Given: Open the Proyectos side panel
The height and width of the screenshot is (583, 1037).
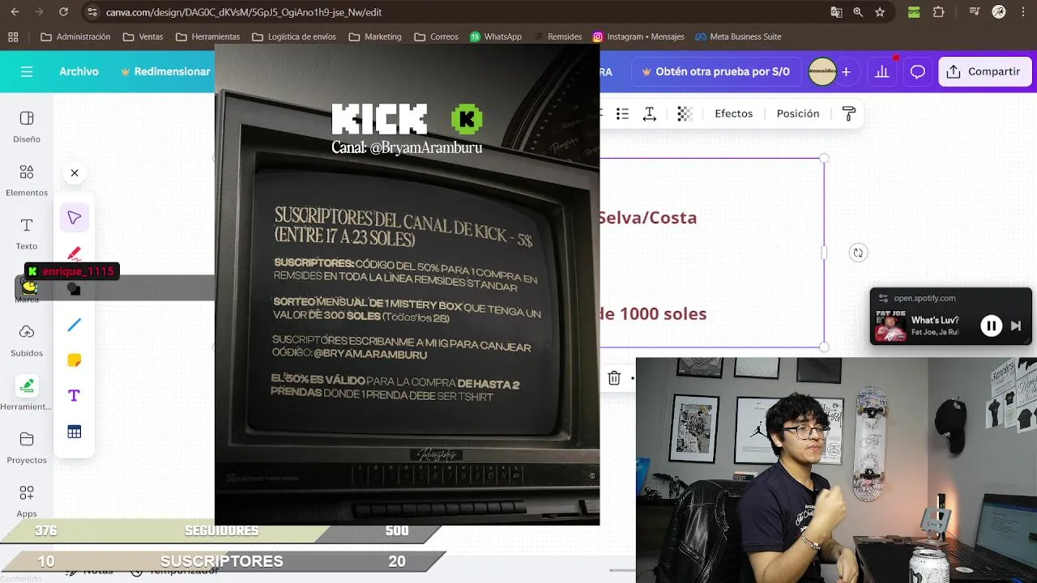Looking at the screenshot, I should [27, 448].
